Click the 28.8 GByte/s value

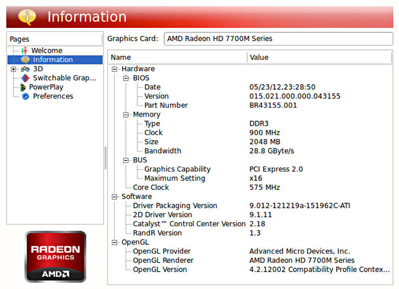pos(271,151)
